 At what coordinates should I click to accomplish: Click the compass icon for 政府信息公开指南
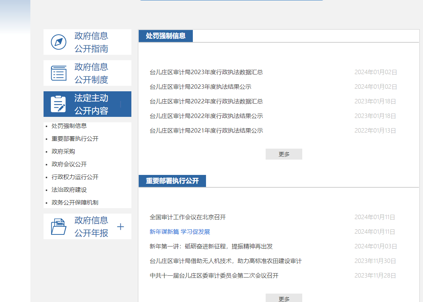tap(59, 42)
